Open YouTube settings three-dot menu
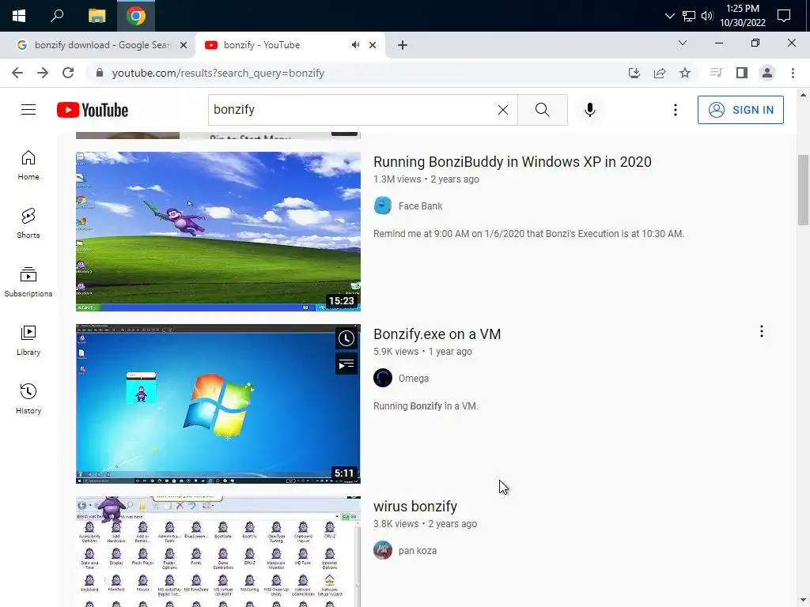This screenshot has height=607, width=810. pos(676,109)
